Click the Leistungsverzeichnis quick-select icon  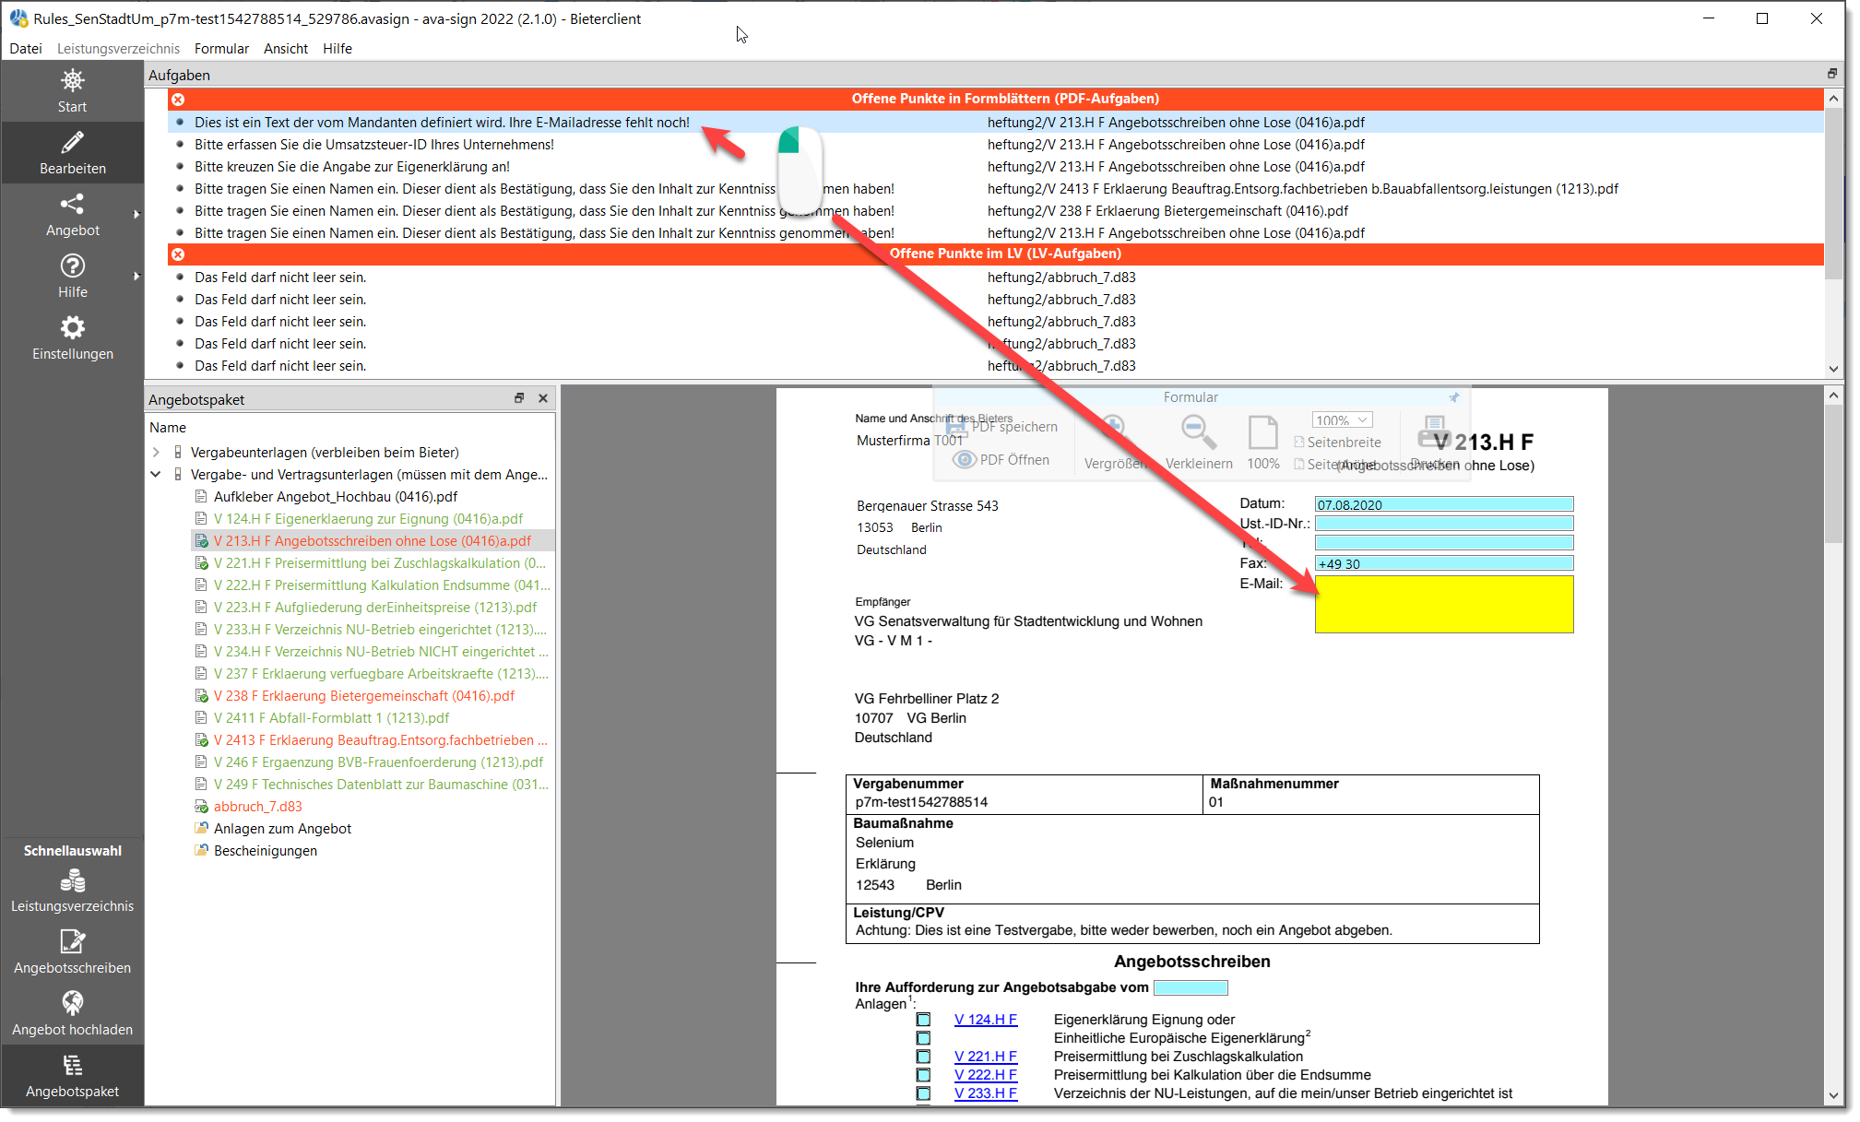coord(72,881)
